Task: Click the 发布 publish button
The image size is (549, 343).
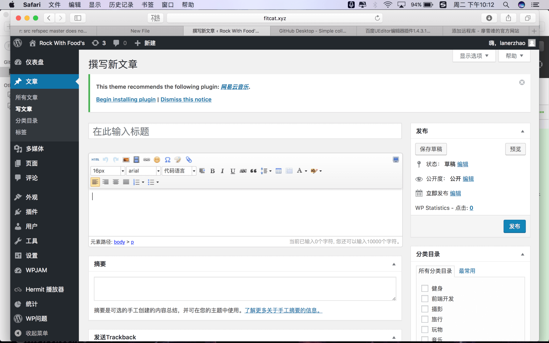Action: [514, 226]
